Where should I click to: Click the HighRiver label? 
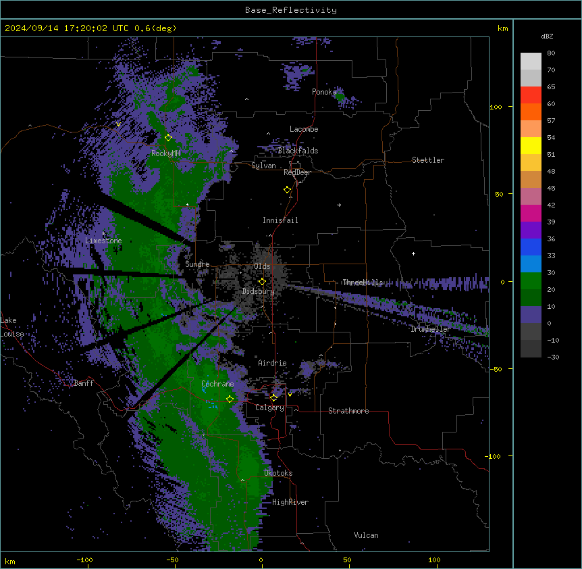(290, 502)
